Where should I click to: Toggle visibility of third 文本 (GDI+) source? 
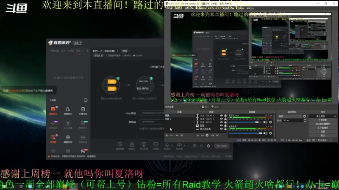(x=221, y=122)
